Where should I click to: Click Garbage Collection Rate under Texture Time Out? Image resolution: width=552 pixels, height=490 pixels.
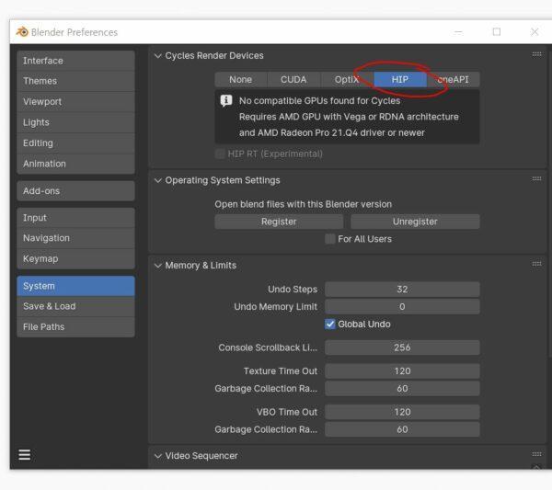tap(402, 389)
